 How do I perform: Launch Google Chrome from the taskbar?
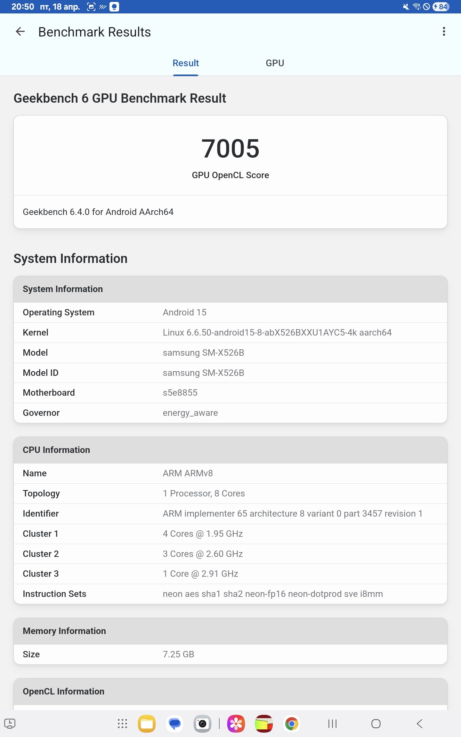coord(292,724)
